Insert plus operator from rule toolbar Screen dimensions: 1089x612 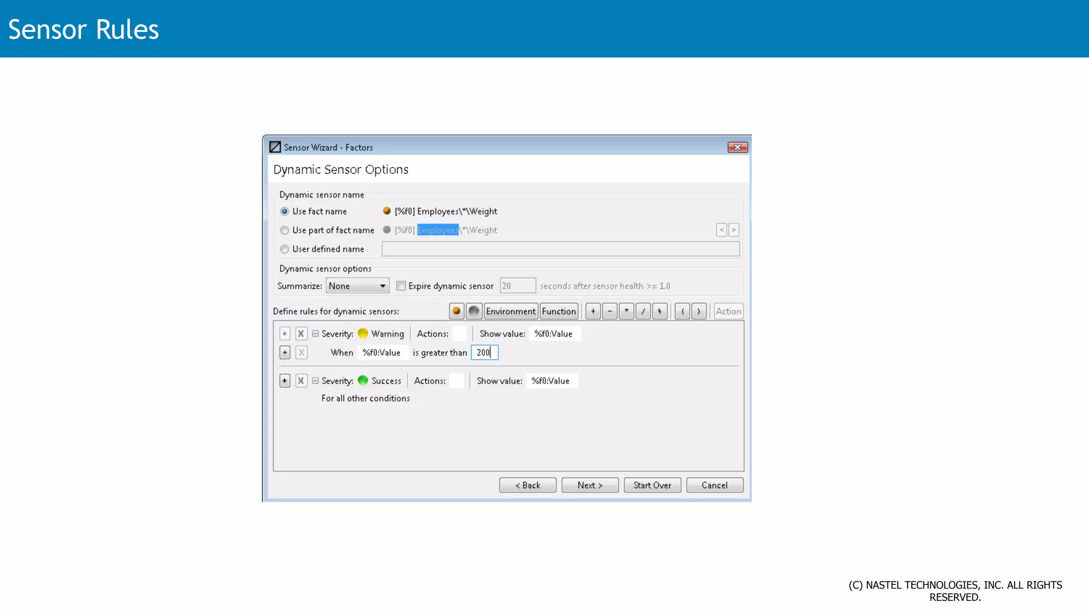593,311
